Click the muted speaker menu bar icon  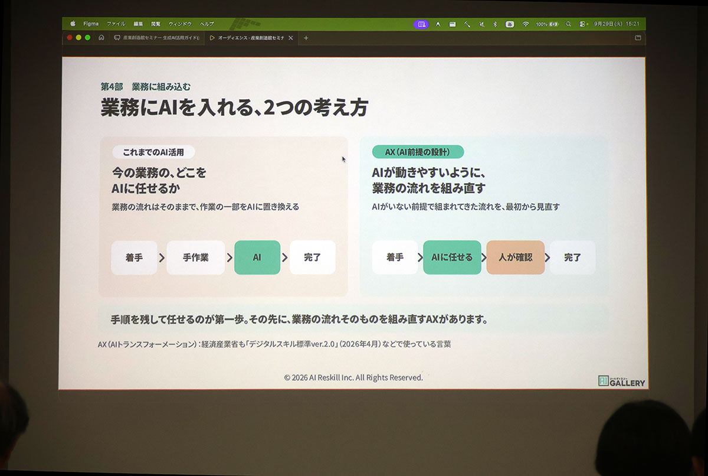click(x=482, y=24)
